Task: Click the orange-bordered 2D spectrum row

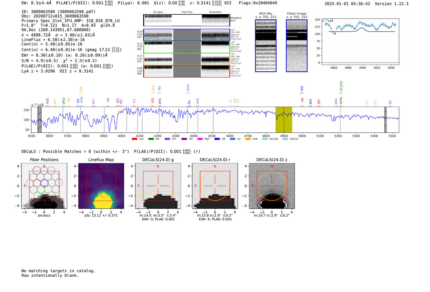Action: point(187,59)
